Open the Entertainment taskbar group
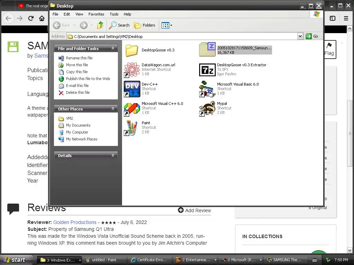Image resolution: width=354 pixels, height=265 pixels. point(196,260)
